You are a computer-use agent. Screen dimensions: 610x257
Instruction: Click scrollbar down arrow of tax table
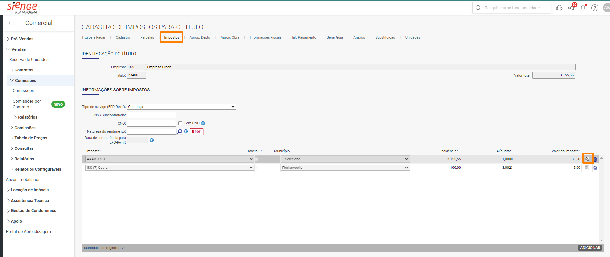pos(601,241)
